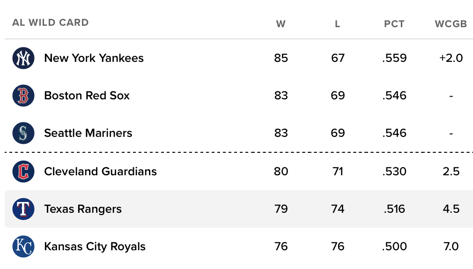Click the AL WILD CARD heading
This screenshot has height=269, width=473.
(x=51, y=22)
